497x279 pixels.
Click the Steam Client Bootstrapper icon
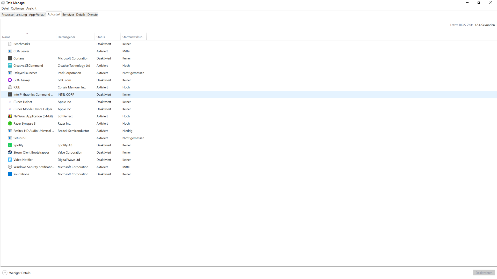tap(10, 153)
